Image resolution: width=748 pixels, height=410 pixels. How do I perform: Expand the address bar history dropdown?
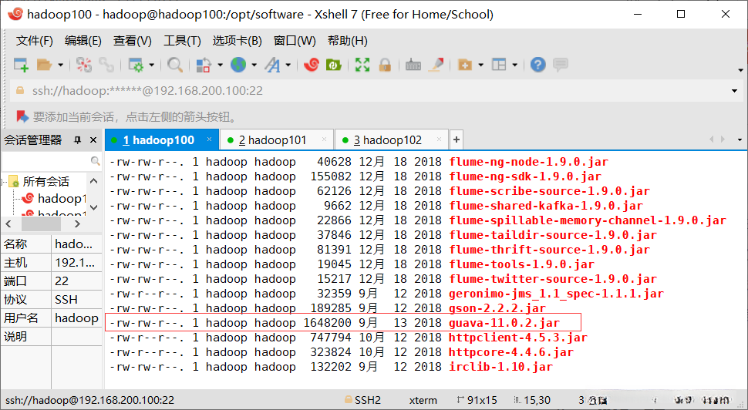click(735, 91)
